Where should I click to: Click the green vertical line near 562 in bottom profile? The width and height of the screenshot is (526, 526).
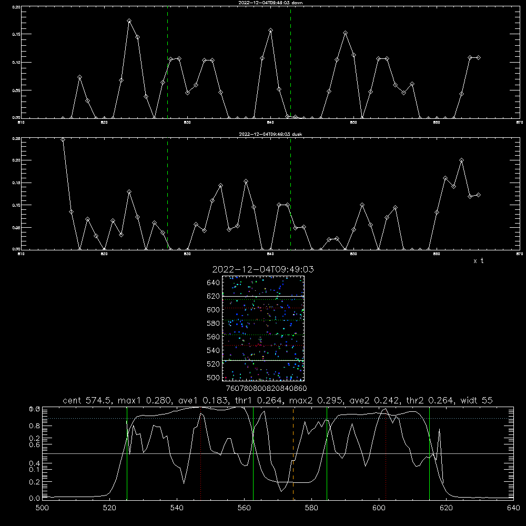[x=254, y=453]
